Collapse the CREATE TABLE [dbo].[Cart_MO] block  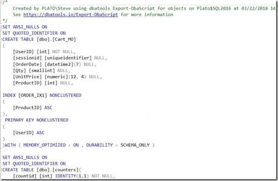[x=1, y=39]
